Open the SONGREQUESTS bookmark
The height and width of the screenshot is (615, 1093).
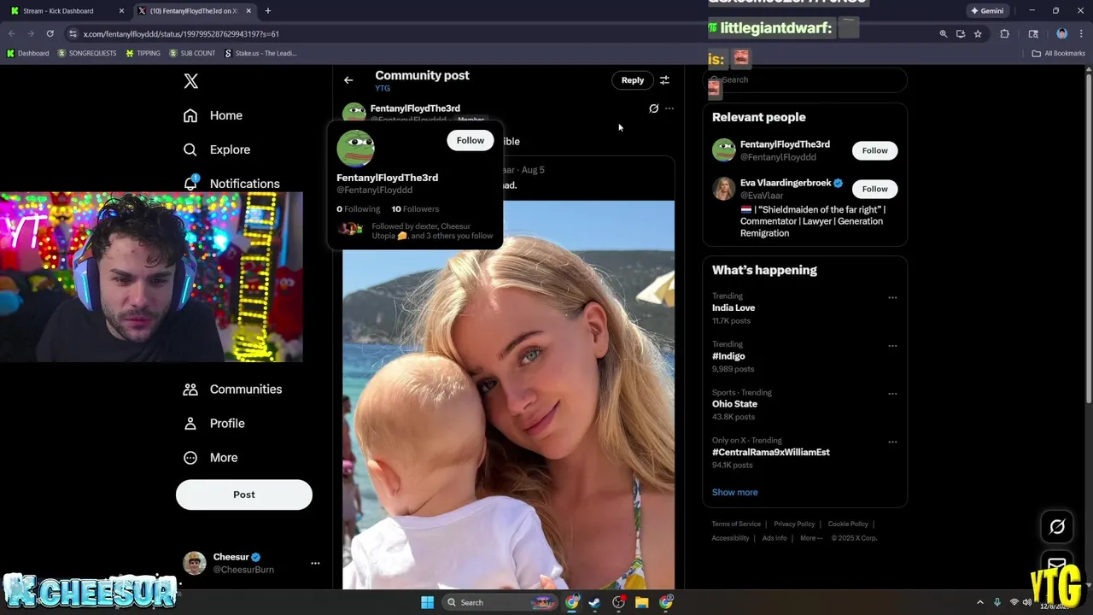(x=87, y=53)
